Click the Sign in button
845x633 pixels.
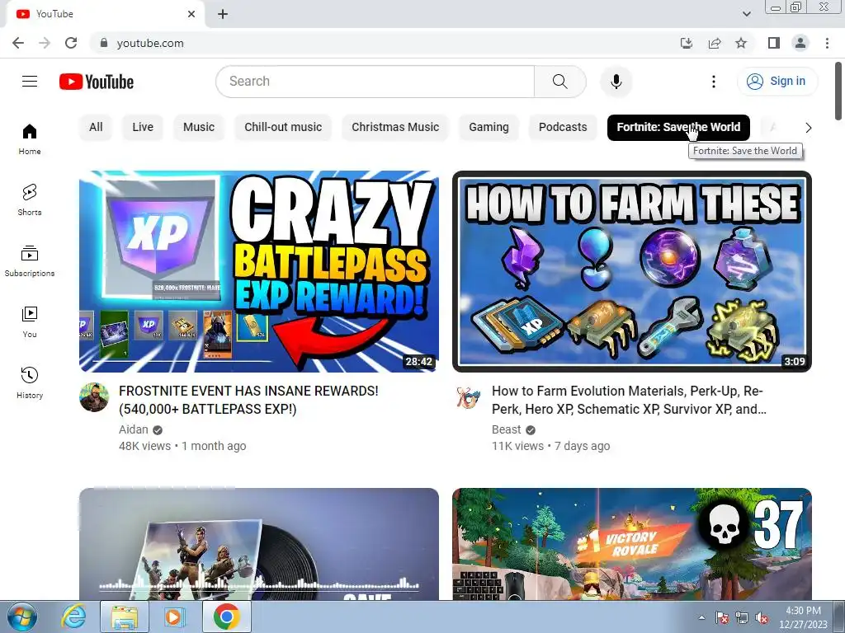[777, 82]
